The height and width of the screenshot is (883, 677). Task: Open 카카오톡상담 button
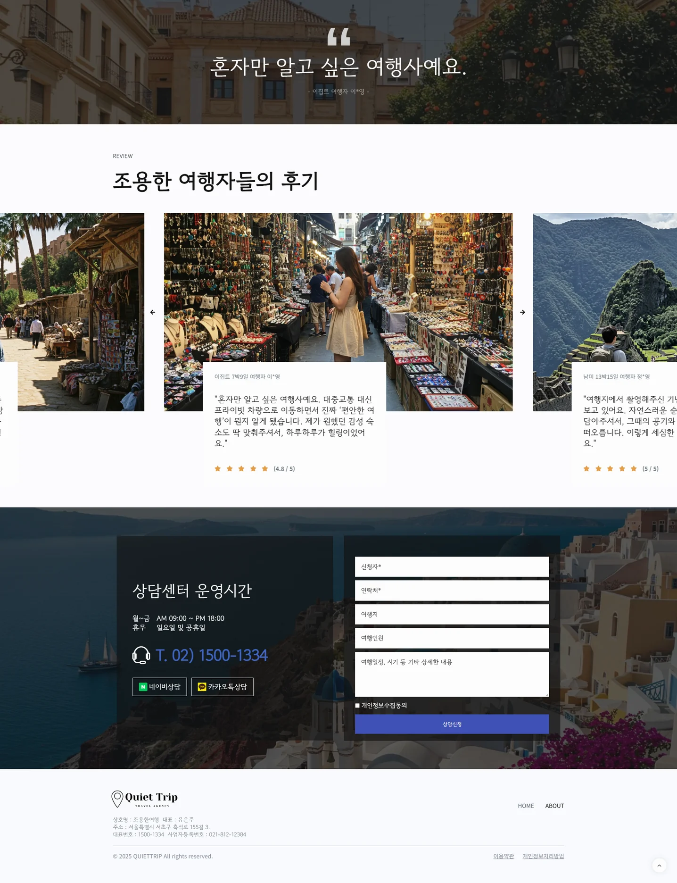[223, 687]
